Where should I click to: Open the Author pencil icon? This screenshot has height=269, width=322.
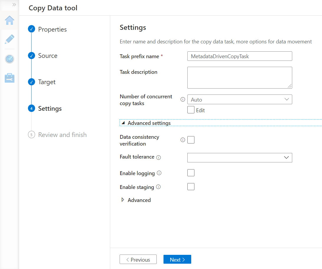coord(9,39)
